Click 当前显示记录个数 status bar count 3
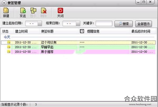Screen dimensions: 158x107 pos(36,104)
